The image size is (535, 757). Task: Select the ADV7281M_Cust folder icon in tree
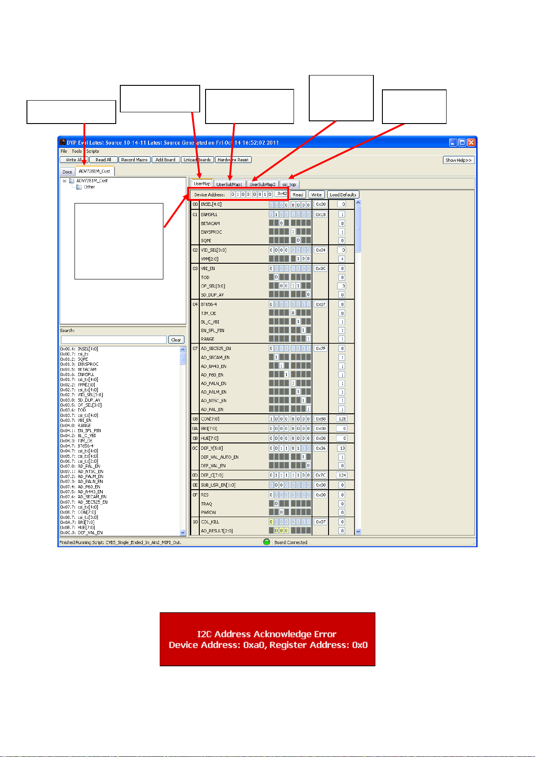point(71,181)
